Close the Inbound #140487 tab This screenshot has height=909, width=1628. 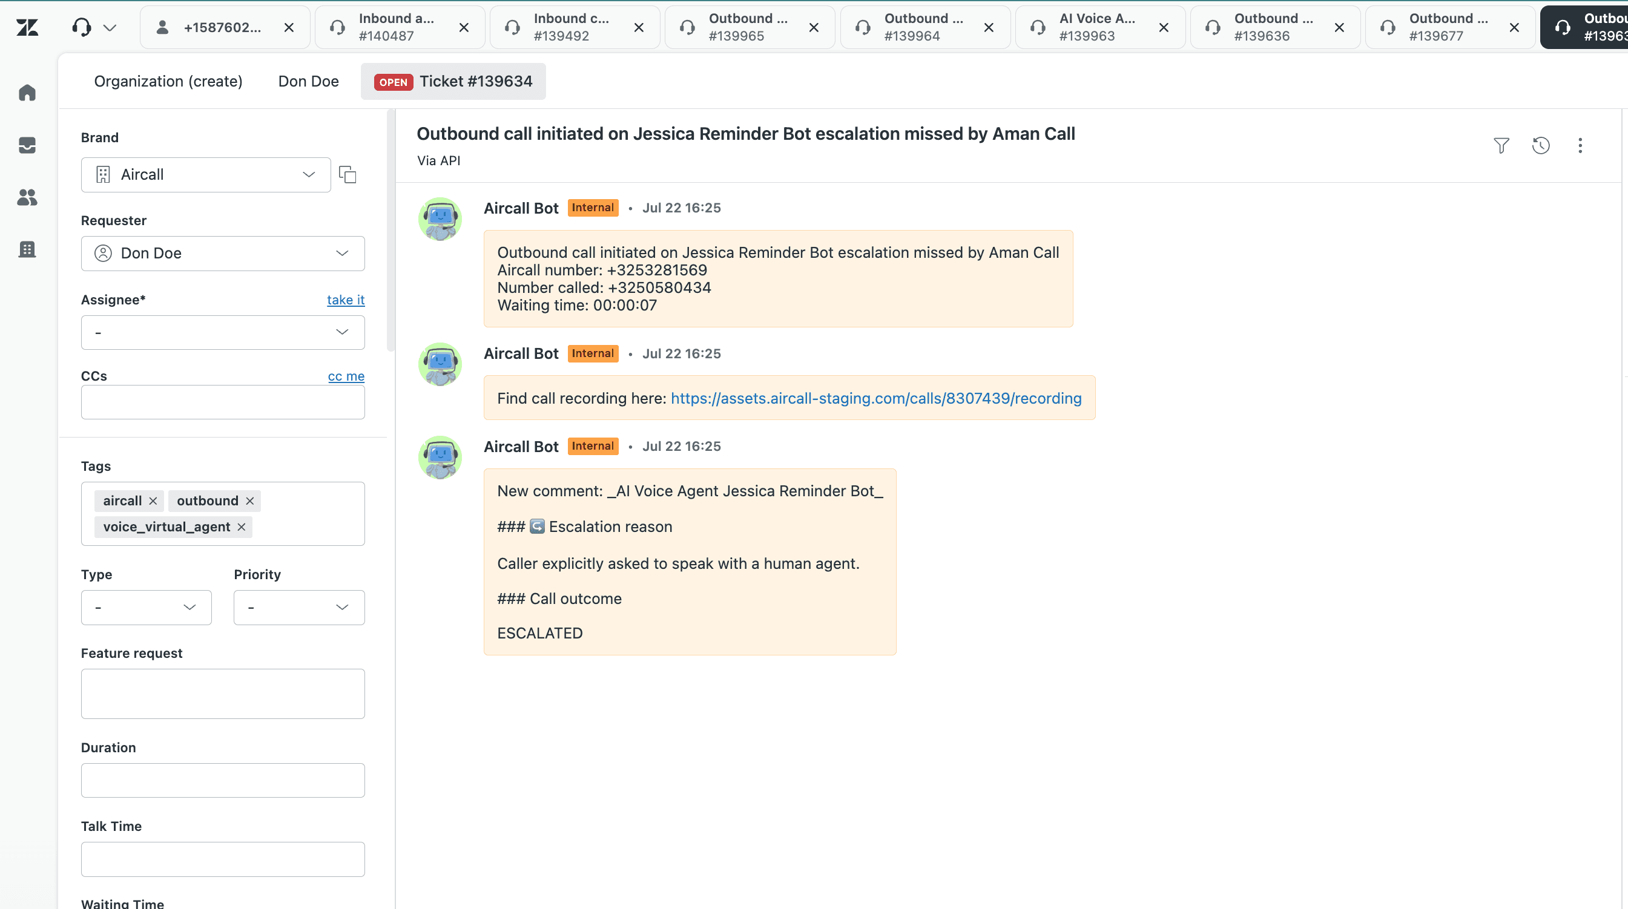coord(464,27)
